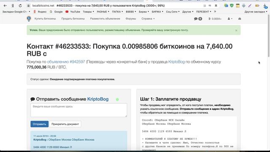Expand the $$$$$ bookmarks folder

click(x=131, y=12)
